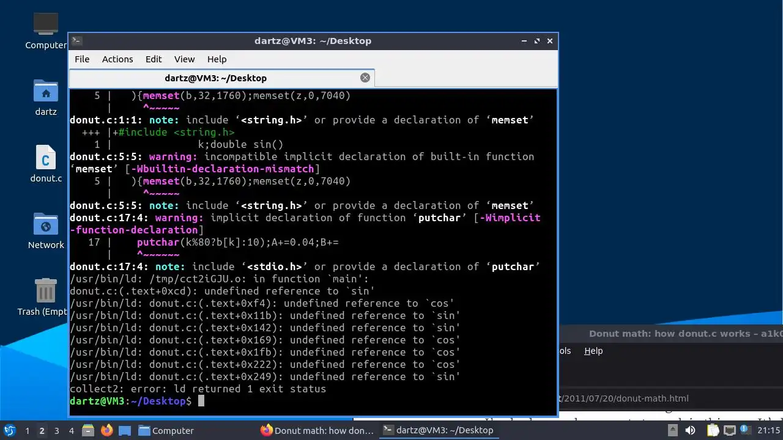Click the 'collect2: error: ld returned 1 exit status' line
The image size is (783, 440).
[x=198, y=389]
